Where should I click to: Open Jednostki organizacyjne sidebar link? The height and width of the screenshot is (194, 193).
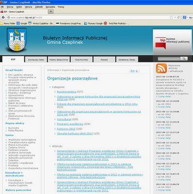(x=22, y=155)
